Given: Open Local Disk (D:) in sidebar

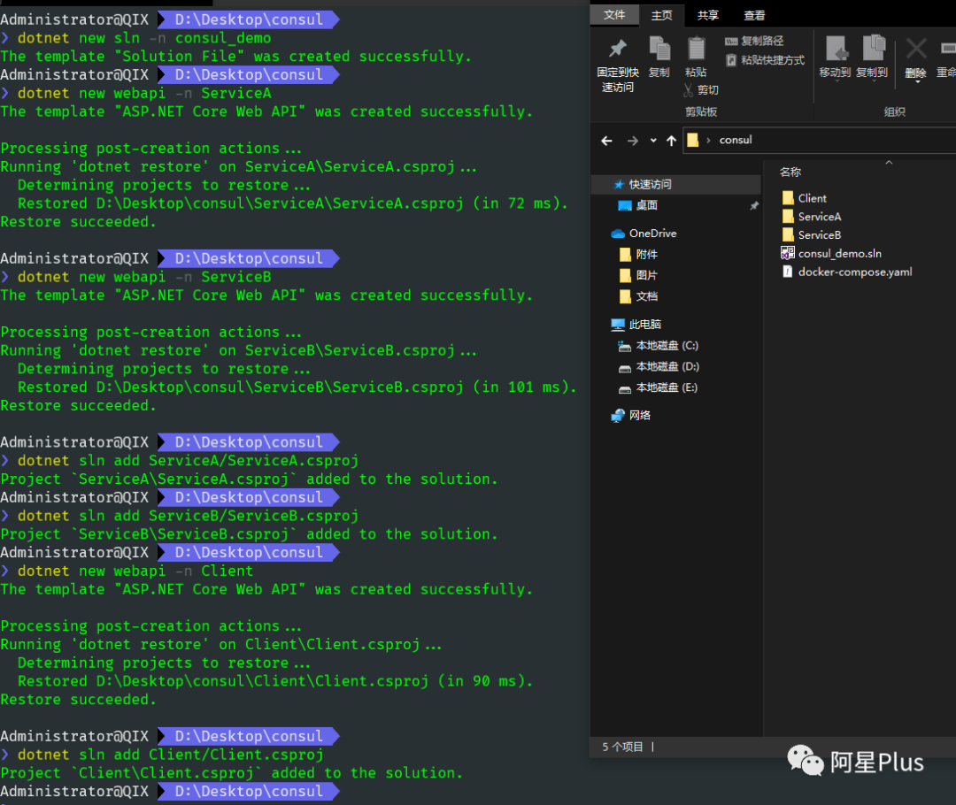Looking at the screenshot, I should pyautogui.click(x=667, y=366).
